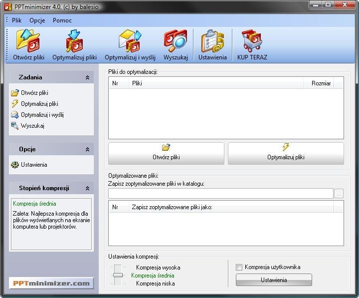Close the PPTminimizer window
This screenshot has height=298, width=359.
[345, 4]
